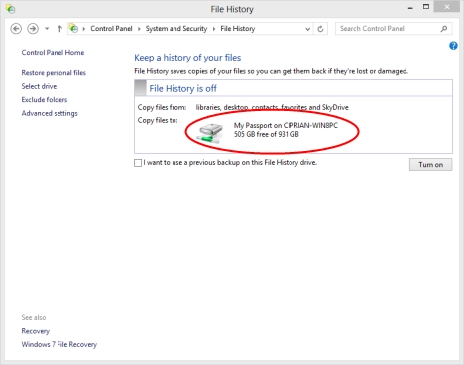464x365 pixels.
Task: Click File History window title bar icon
Action: click(x=11, y=9)
